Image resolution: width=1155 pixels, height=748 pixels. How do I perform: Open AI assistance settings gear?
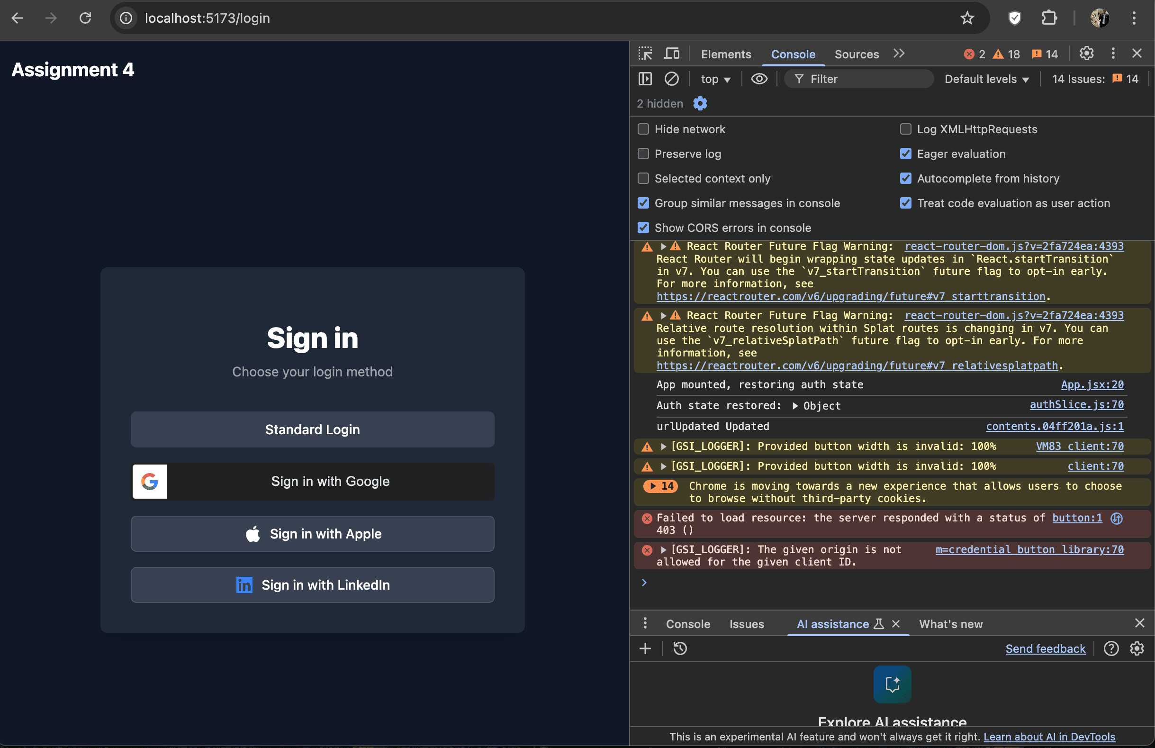tap(1137, 648)
